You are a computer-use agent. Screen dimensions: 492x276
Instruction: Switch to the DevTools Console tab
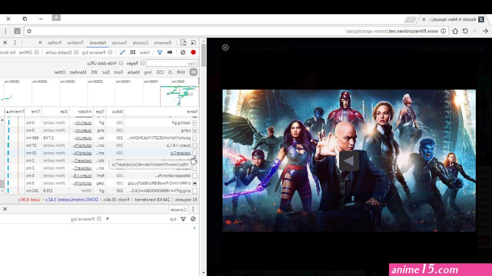pos(141,43)
